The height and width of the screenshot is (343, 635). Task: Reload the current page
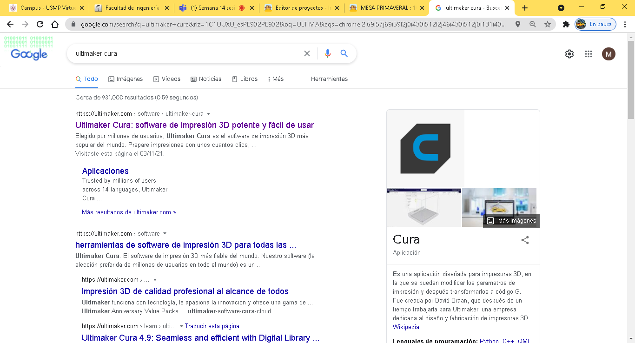[x=40, y=24]
